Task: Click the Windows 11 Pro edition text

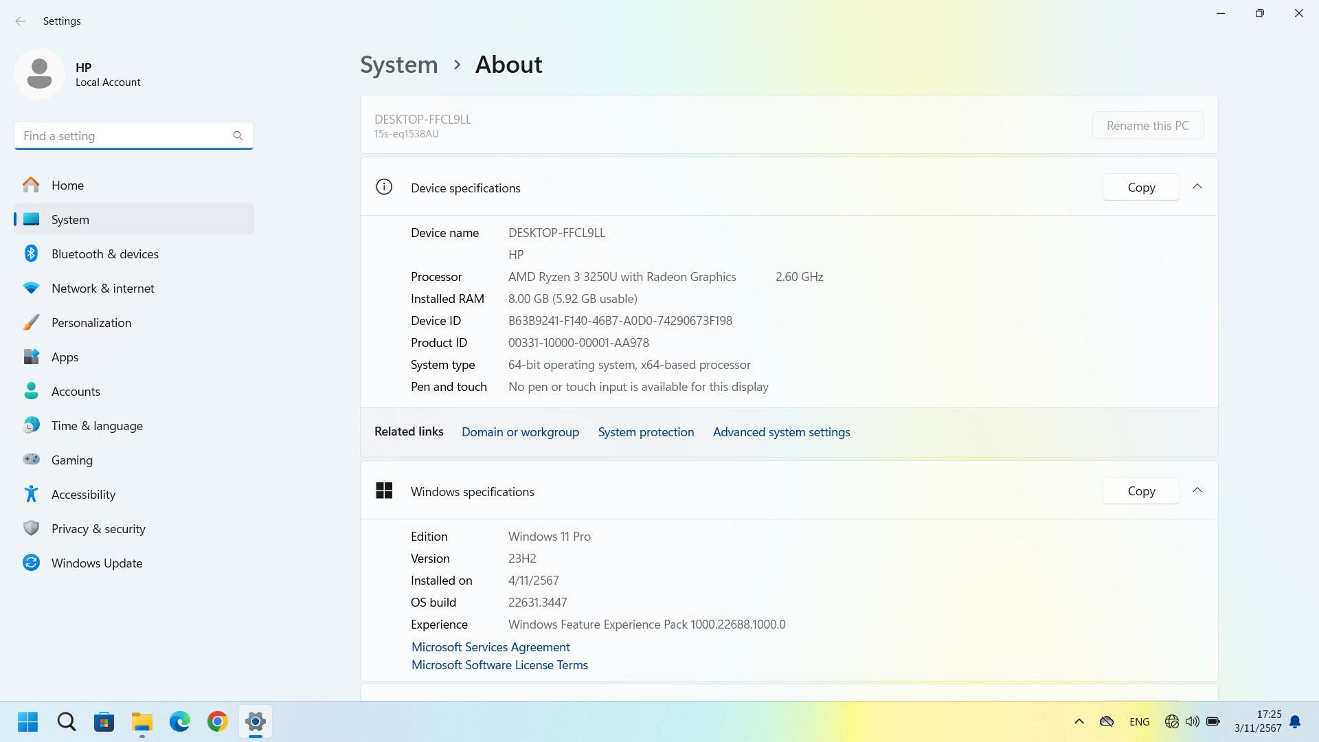Action: tap(550, 537)
